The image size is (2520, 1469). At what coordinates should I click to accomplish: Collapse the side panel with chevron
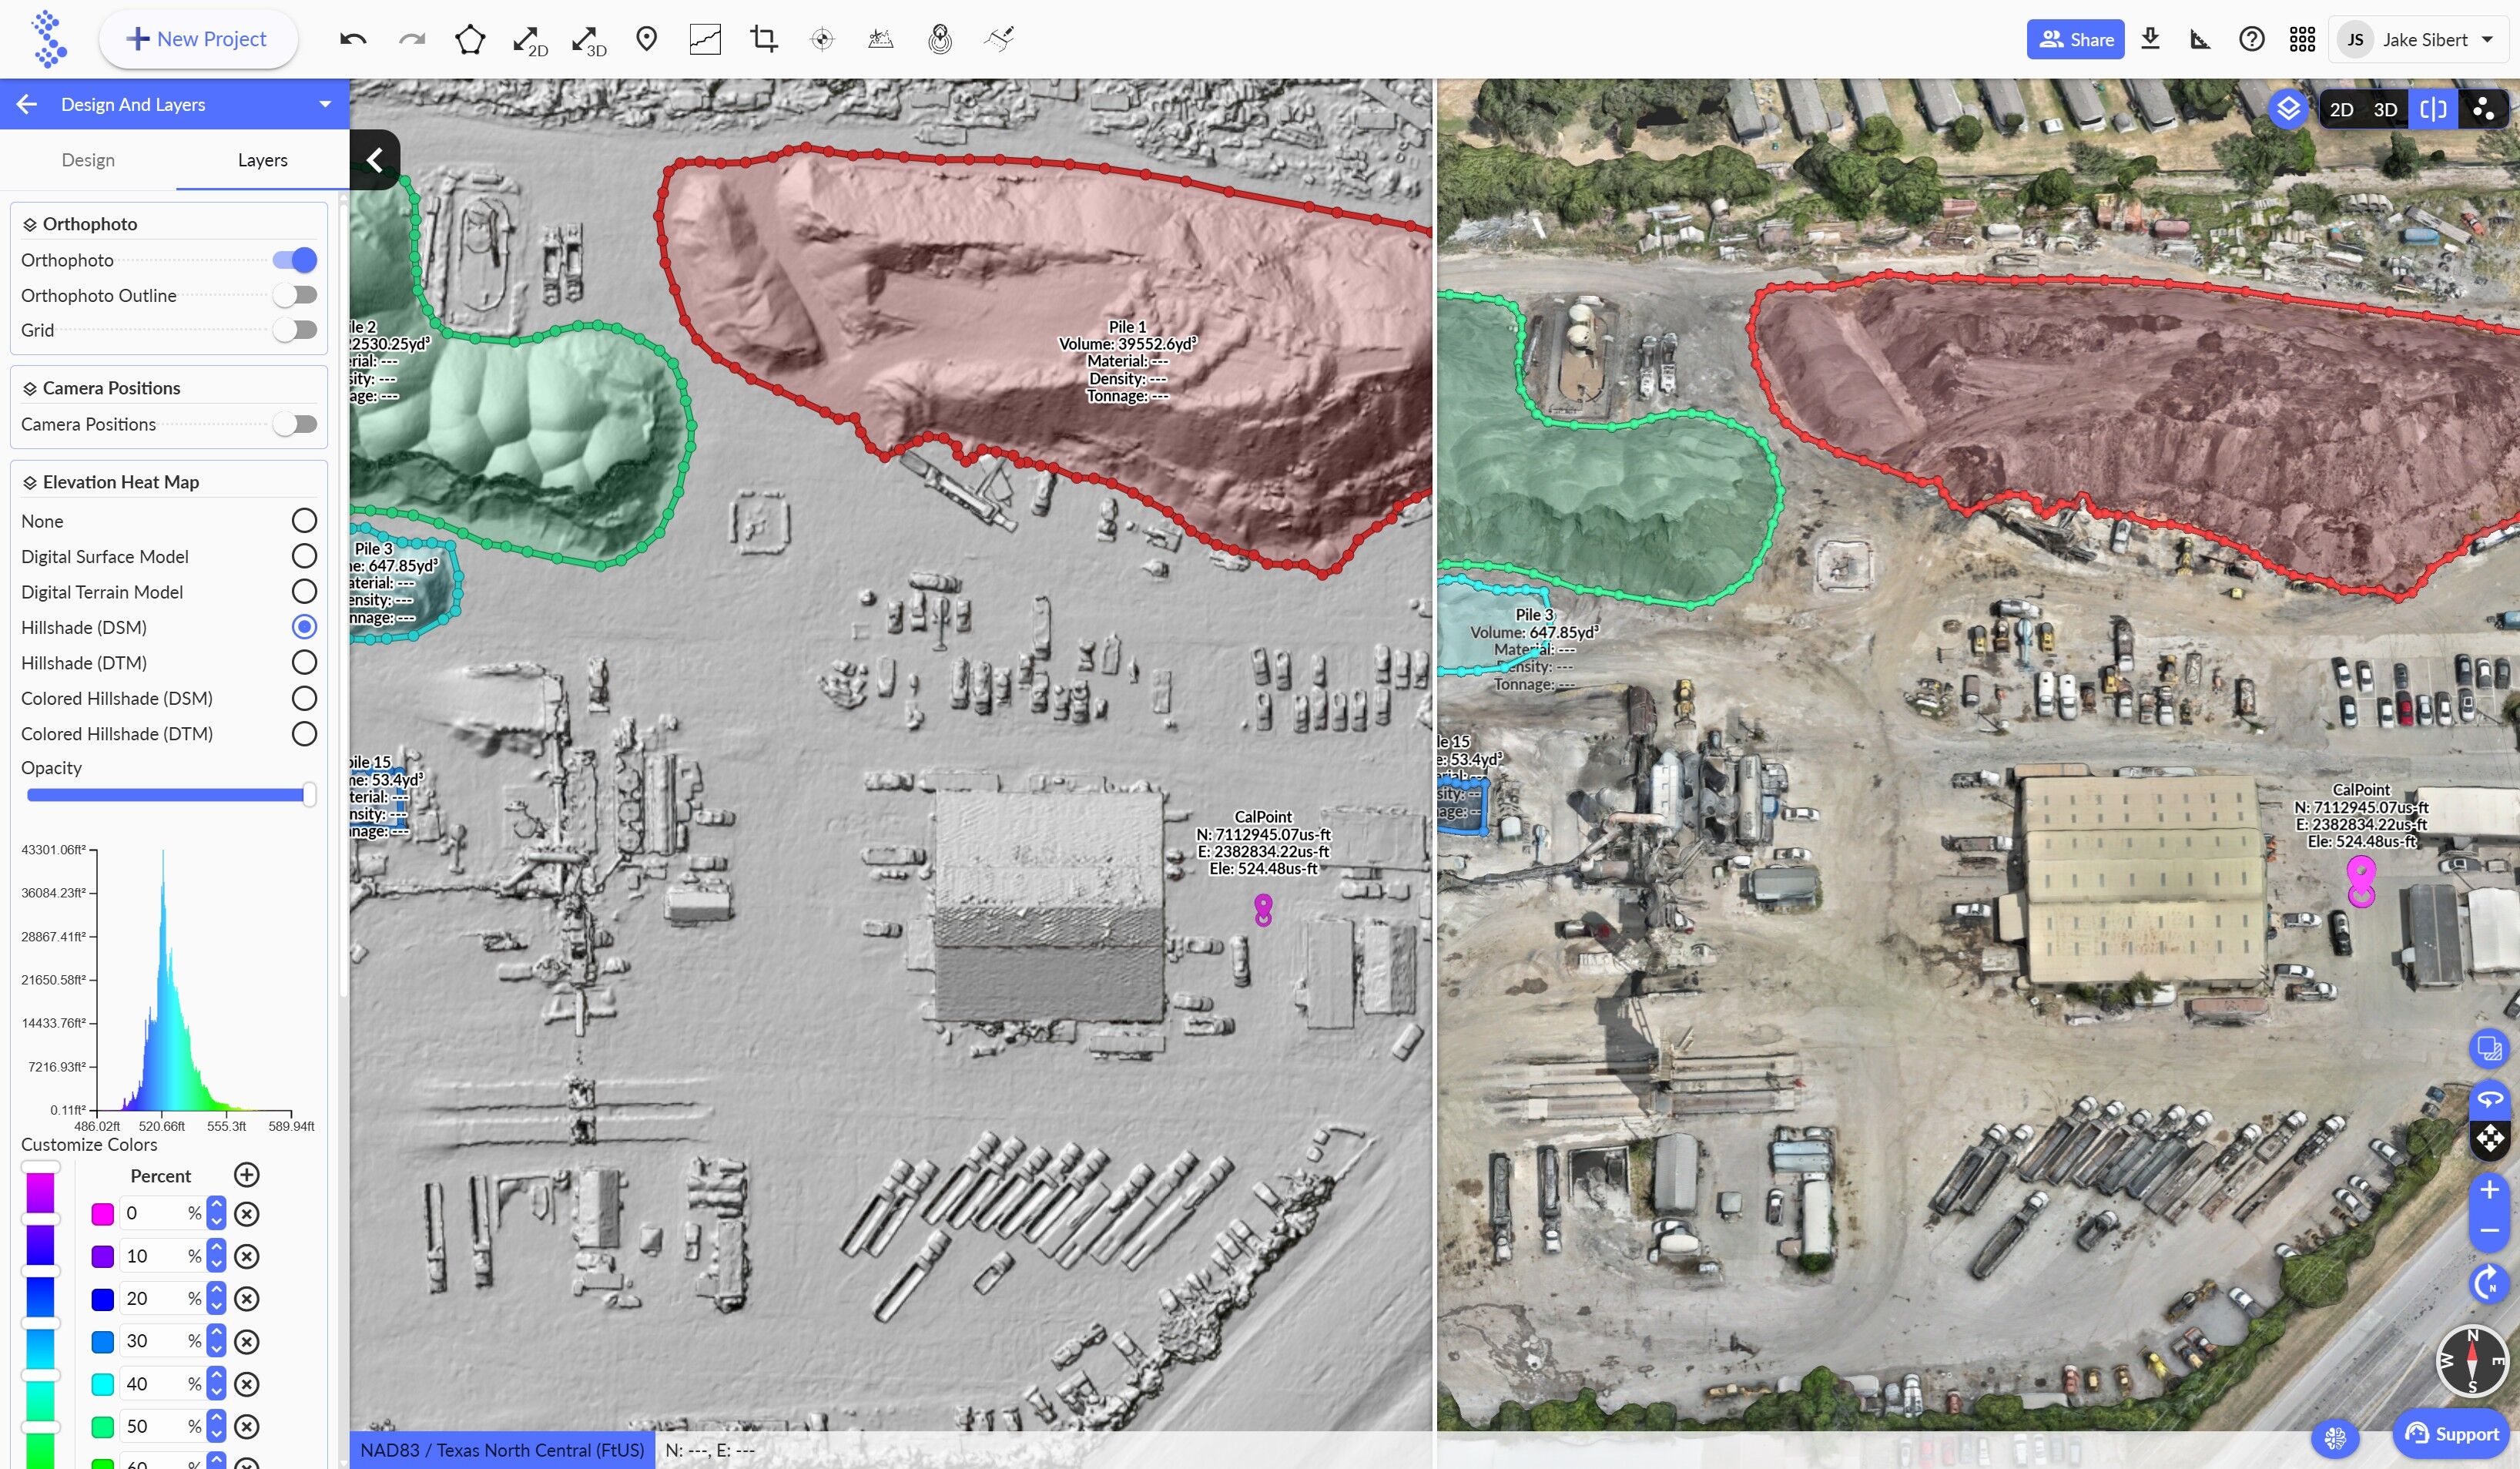point(375,160)
